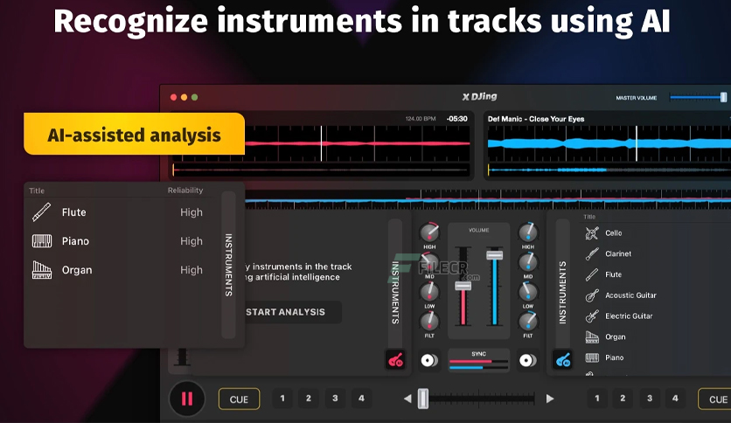Select the Piano row with High reliability
731x423 pixels.
(x=119, y=241)
